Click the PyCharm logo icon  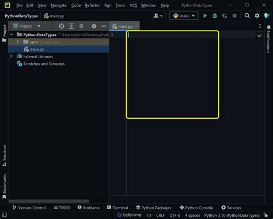click(7, 5)
